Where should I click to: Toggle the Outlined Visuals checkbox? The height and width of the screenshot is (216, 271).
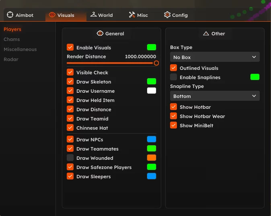click(x=174, y=68)
